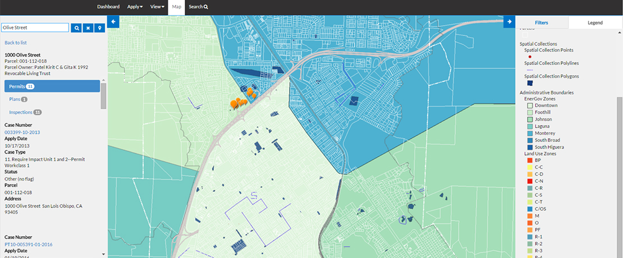Click the map pin locate button
The height and width of the screenshot is (258, 623).
click(100, 27)
